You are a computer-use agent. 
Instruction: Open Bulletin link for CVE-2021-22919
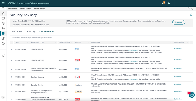point(178,69)
